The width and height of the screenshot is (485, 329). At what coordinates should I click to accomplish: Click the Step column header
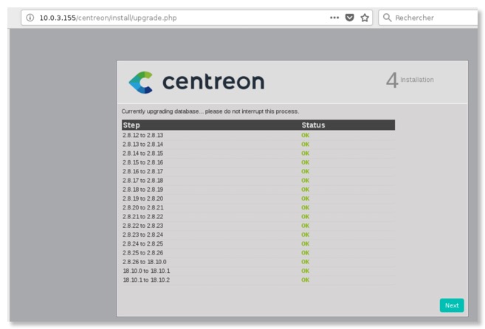tap(131, 125)
